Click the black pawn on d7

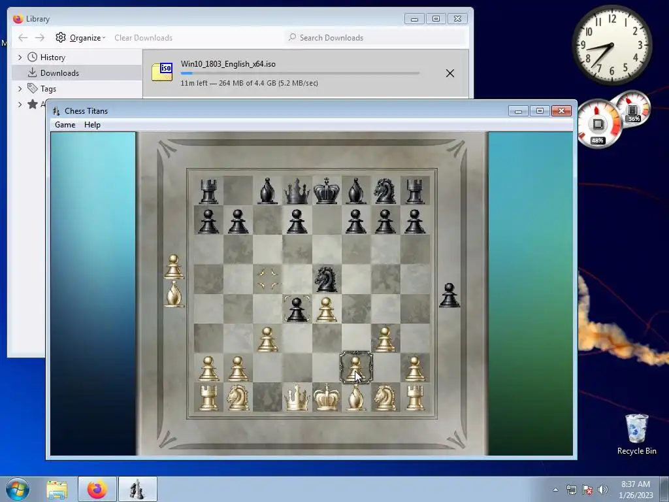(x=297, y=221)
